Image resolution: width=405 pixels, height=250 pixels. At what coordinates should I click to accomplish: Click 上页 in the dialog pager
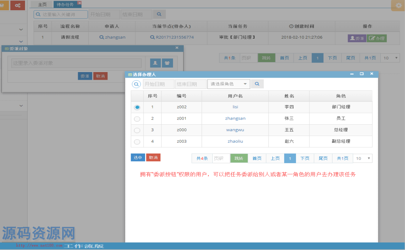pyautogui.click(x=275, y=158)
